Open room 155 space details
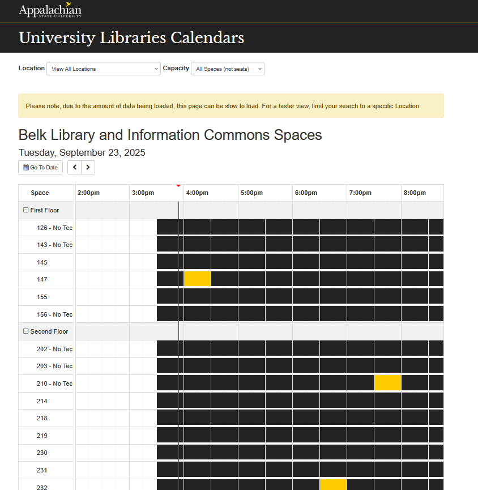 coord(42,297)
